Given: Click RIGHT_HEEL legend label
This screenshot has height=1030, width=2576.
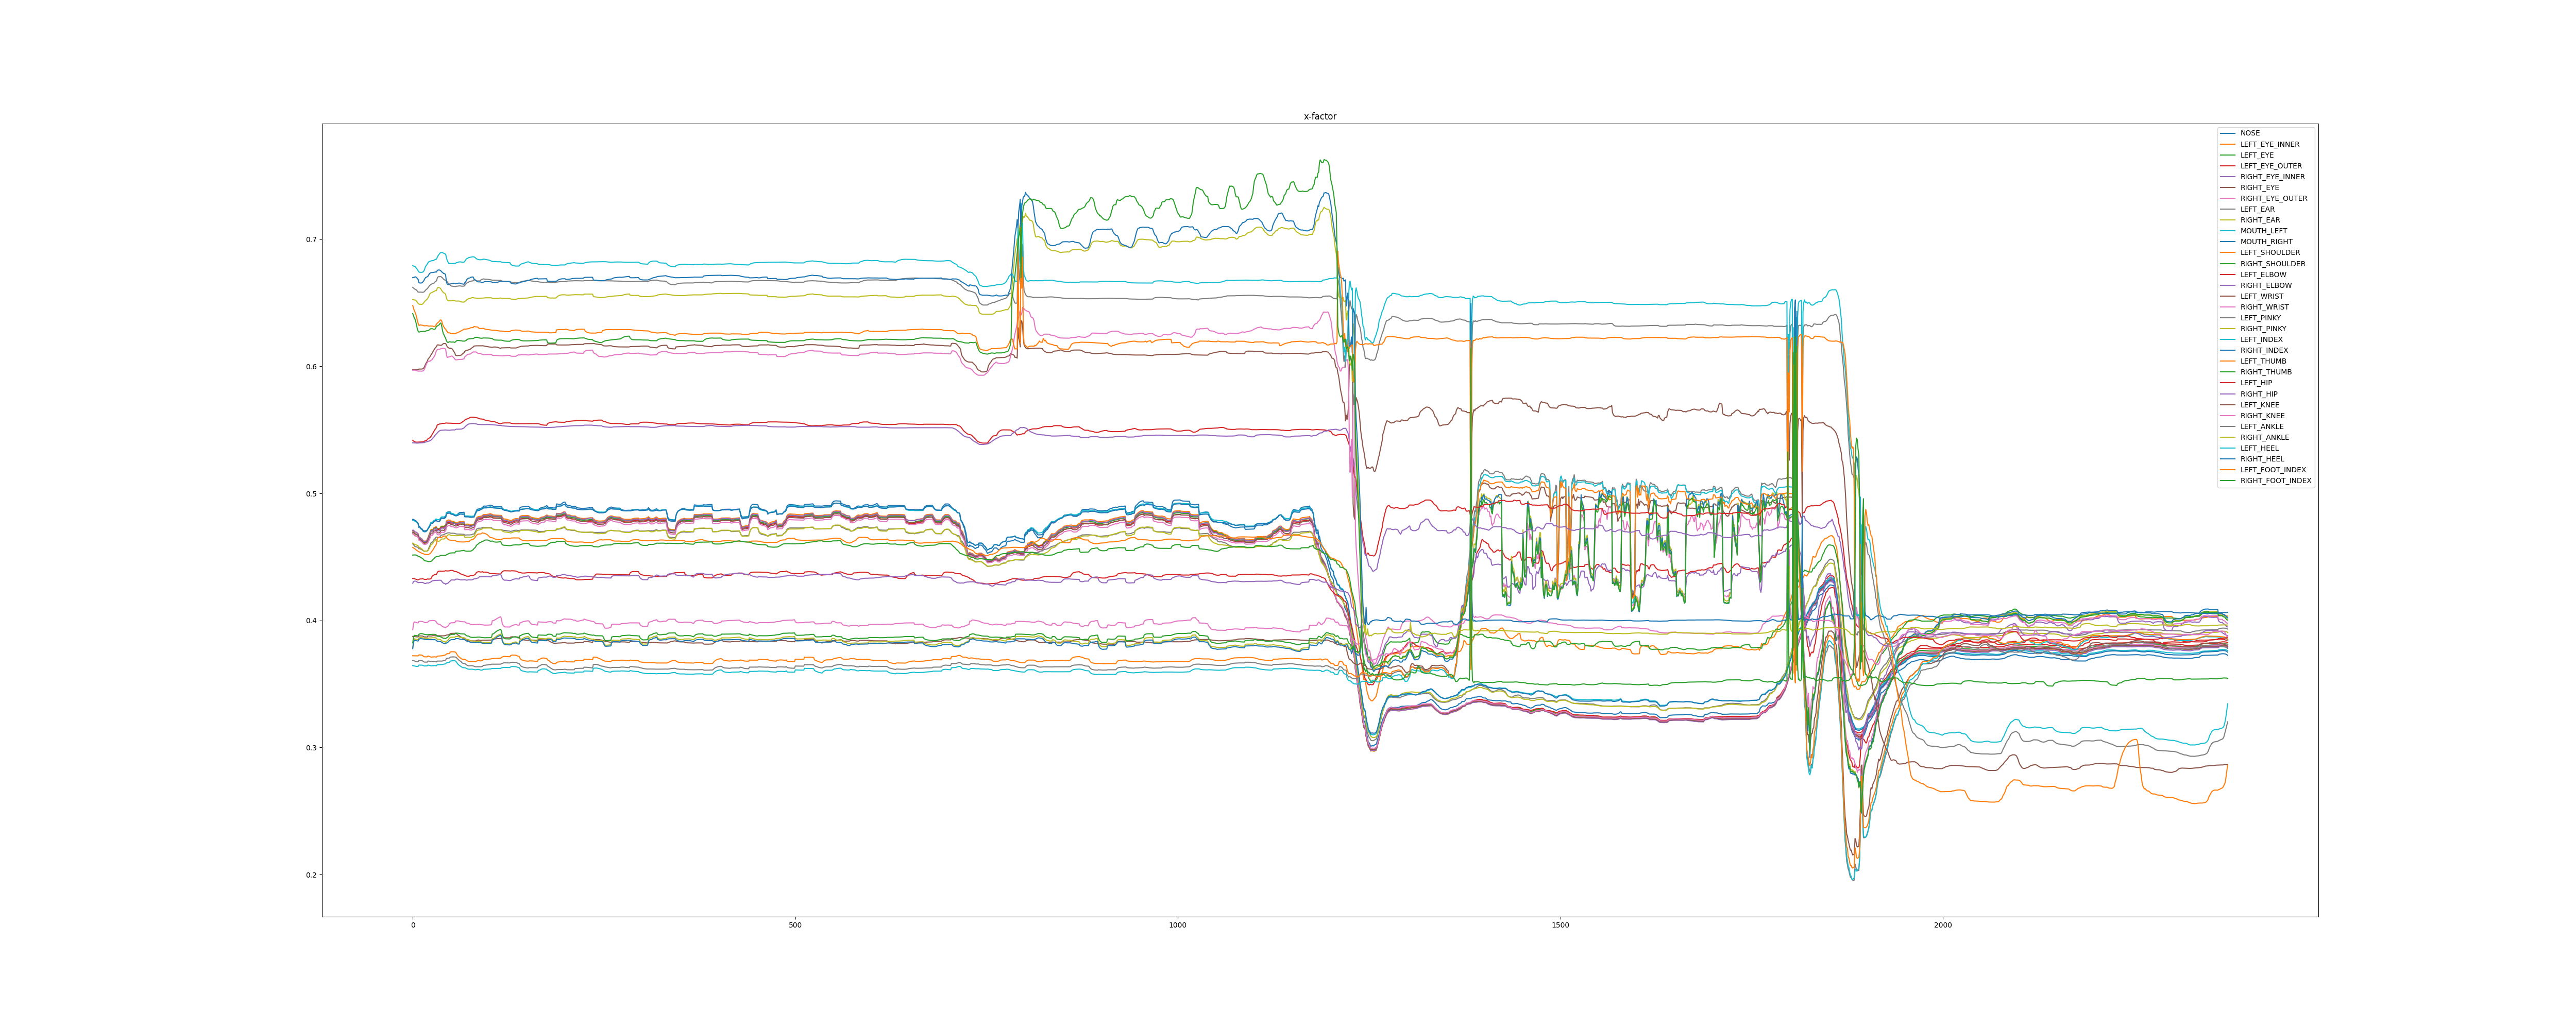Looking at the screenshot, I should click(2261, 459).
